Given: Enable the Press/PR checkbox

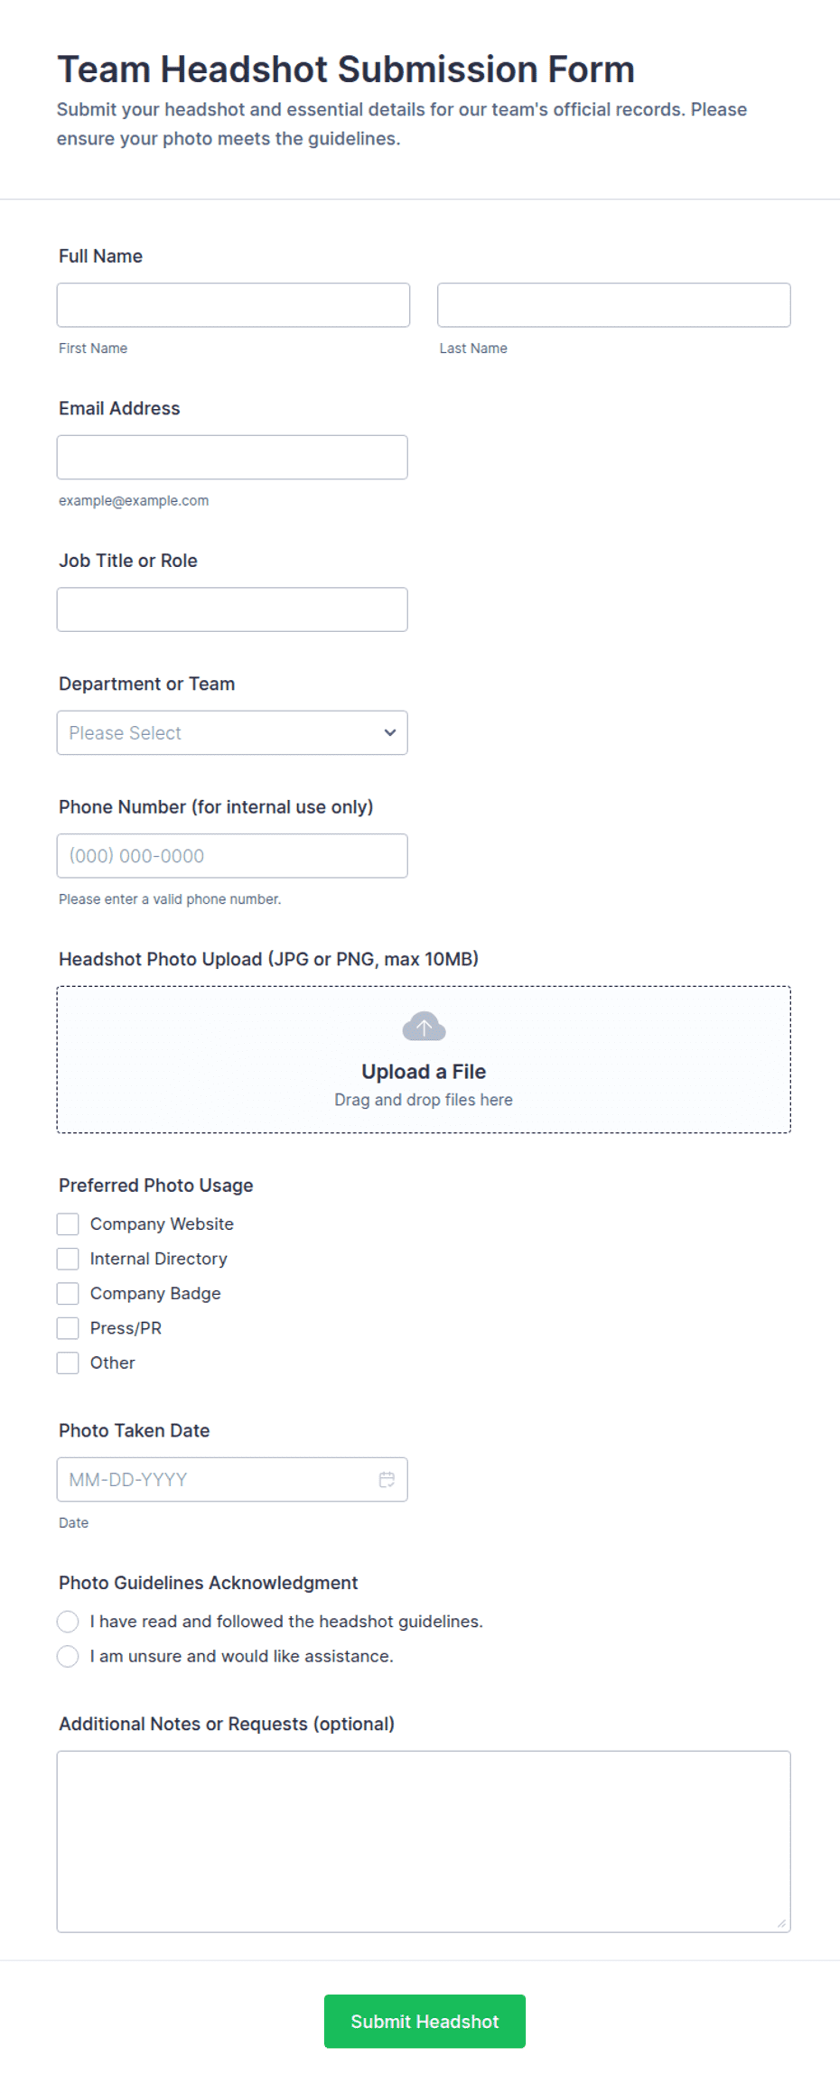Looking at the screenshot, I should [68, 1327].
